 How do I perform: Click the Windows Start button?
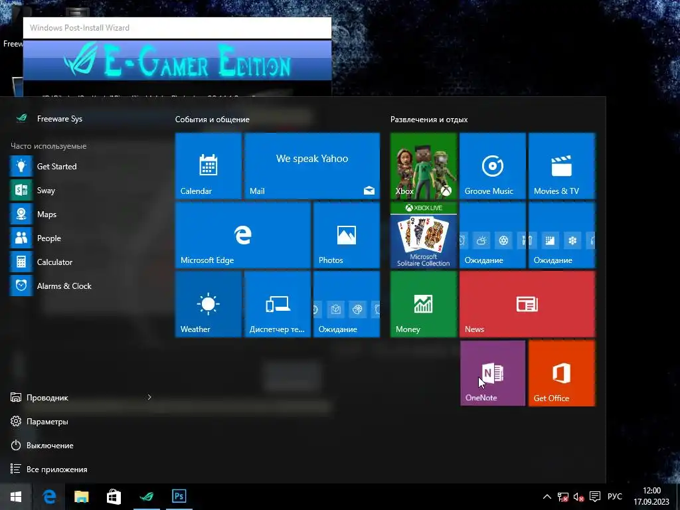pos(16,497)
